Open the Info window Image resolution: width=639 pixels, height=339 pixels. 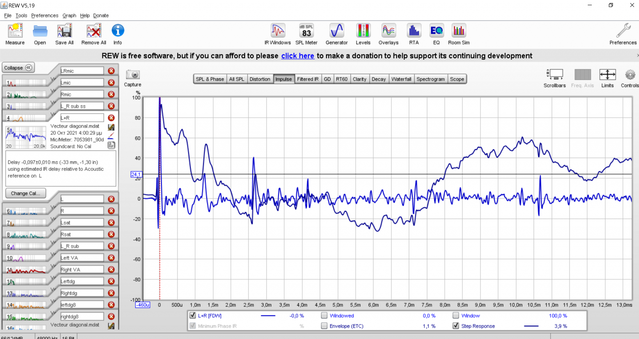coord(118,34)
